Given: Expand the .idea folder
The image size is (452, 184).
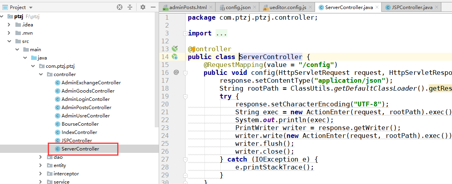Looking at the screenshot, I should 9,25.
